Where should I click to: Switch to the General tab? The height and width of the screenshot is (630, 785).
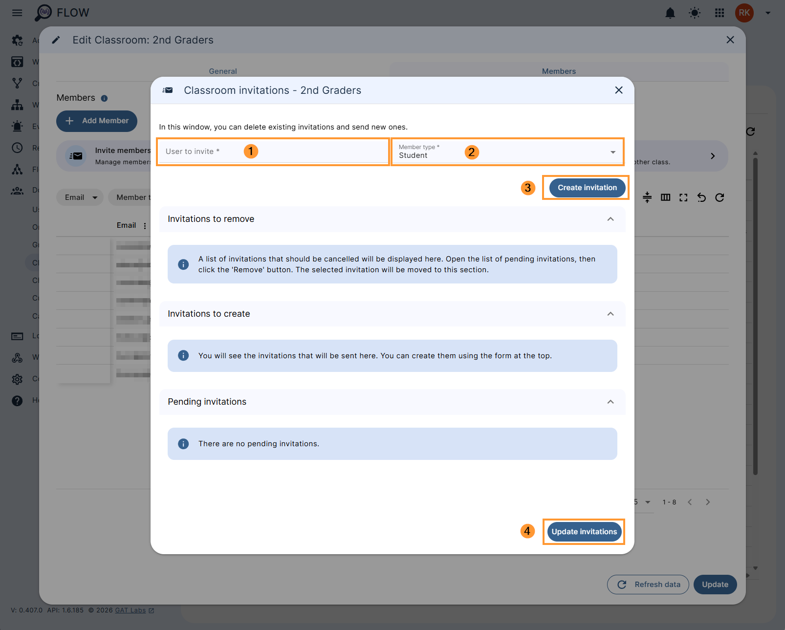pos(223,71)
